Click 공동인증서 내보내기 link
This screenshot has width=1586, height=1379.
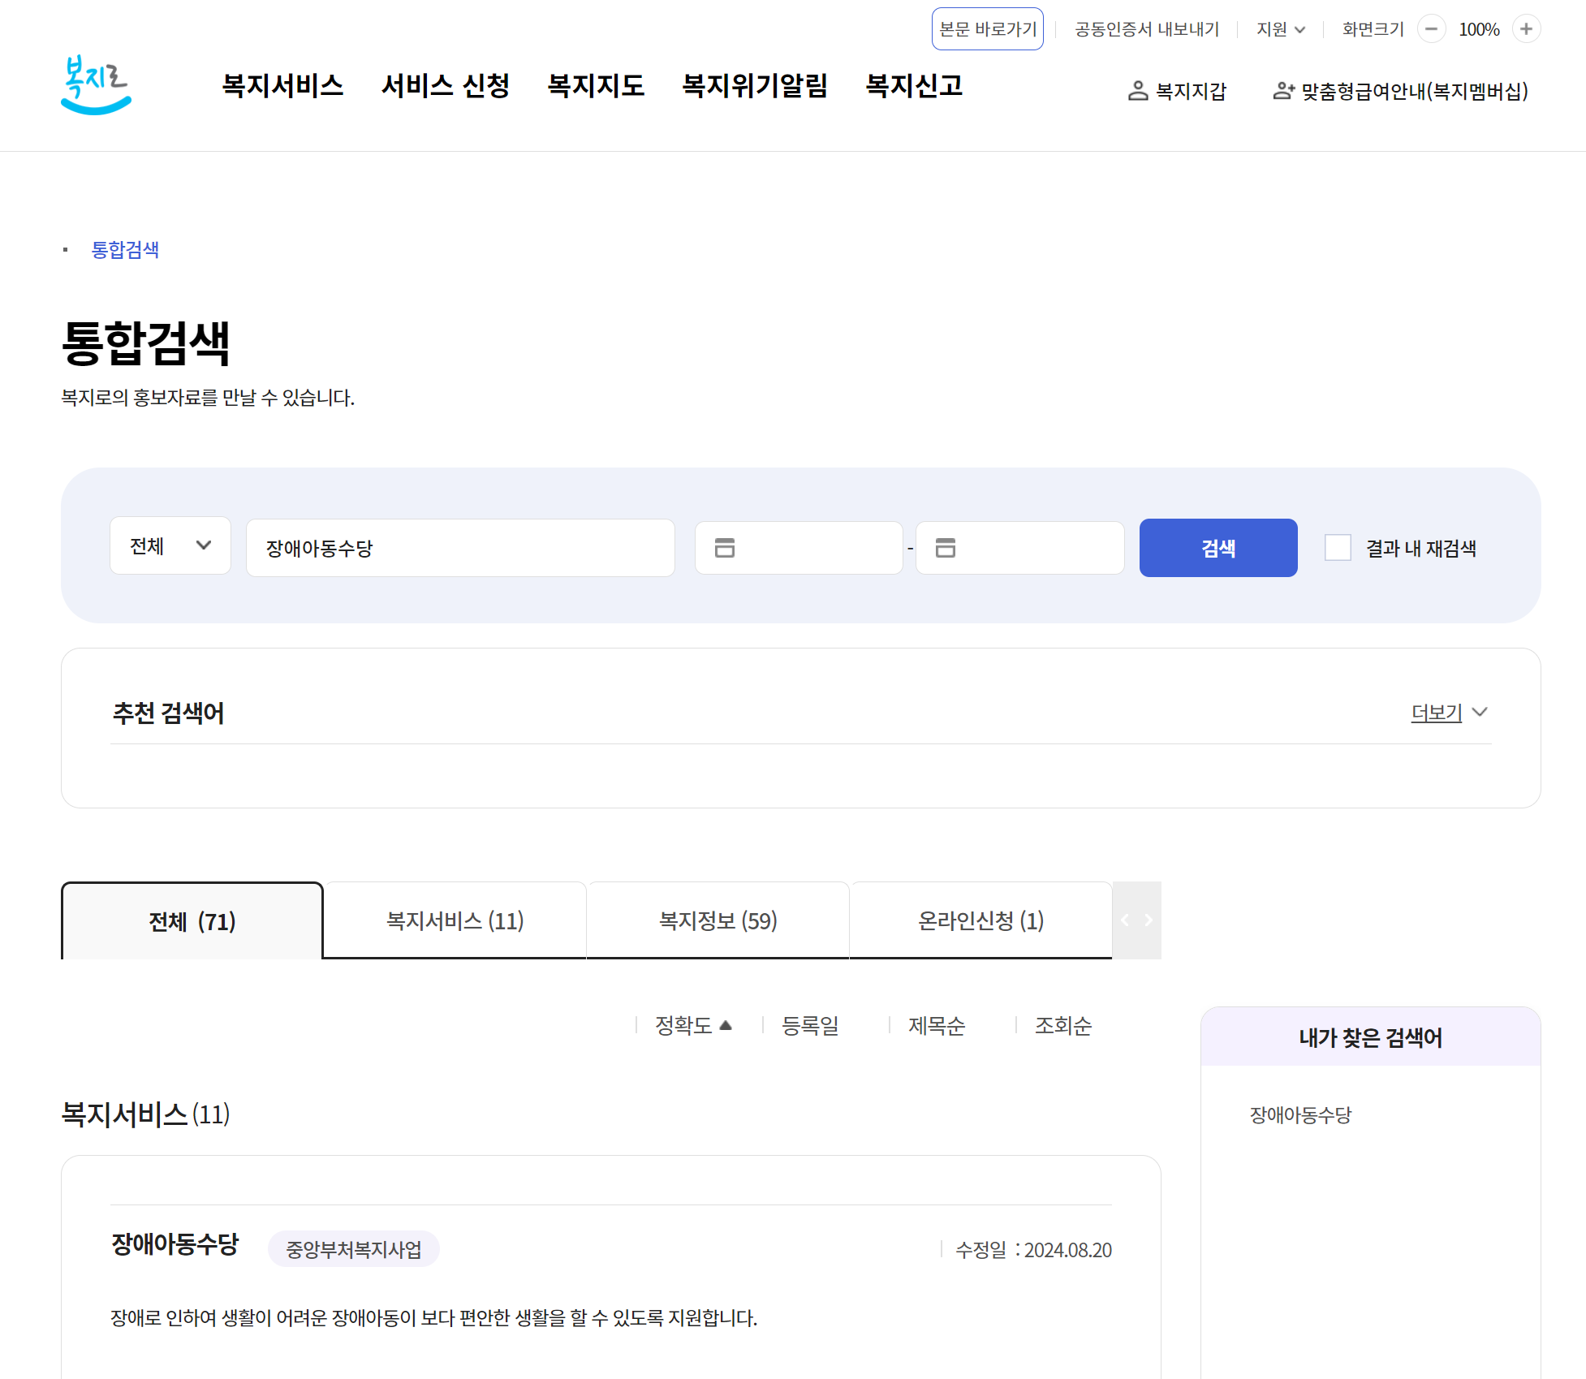tap(1146, 29)
